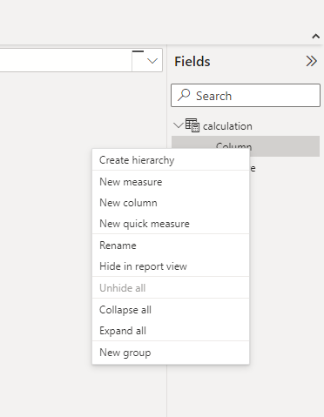Viewport: 324px width, 417px height.
Task: Focus the Fields Search input box
Action: (x=246, y=96)
